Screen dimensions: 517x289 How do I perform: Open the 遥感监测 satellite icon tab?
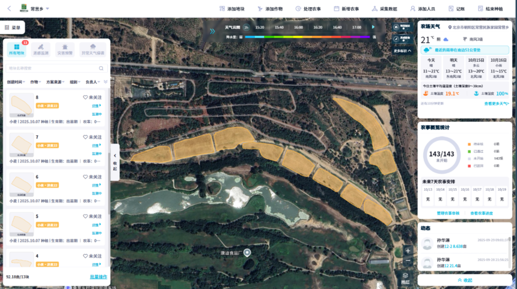40,49
